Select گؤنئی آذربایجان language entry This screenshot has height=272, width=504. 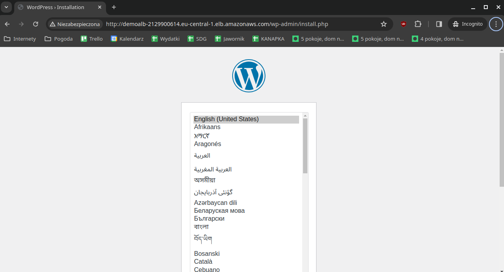246,192
